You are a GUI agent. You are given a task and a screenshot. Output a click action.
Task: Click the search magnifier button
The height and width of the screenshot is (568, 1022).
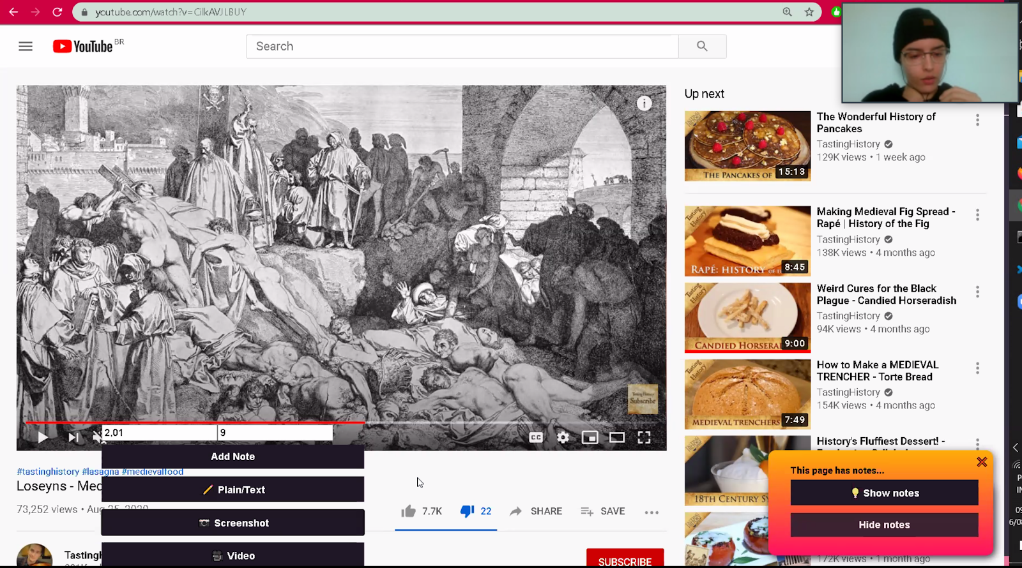click(702, 46)
